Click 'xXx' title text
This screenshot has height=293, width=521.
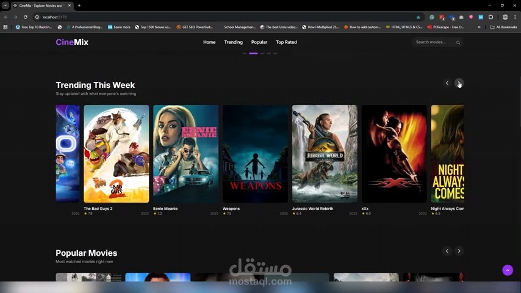pyautogui.click(x=365, y=209)
